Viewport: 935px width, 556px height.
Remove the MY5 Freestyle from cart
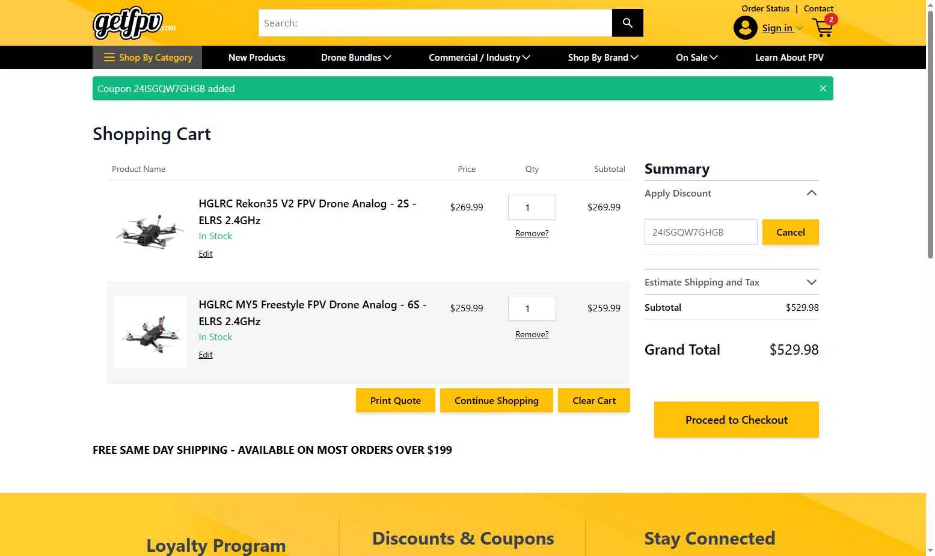pos(532,334)
